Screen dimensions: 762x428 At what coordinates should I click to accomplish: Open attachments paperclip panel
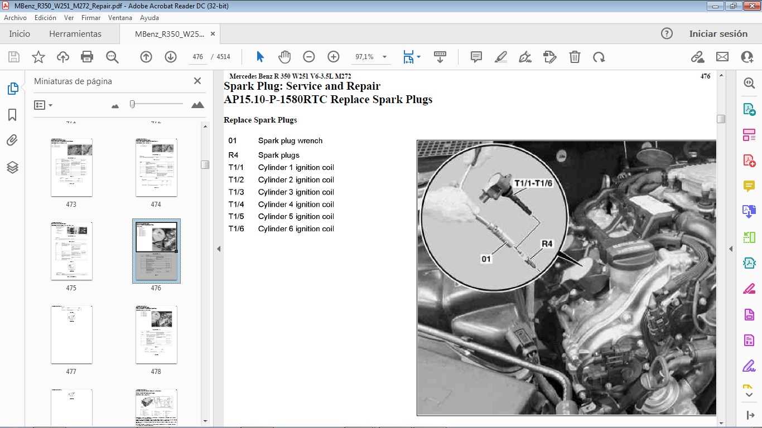pyautogui.click(x=12, y=140)
